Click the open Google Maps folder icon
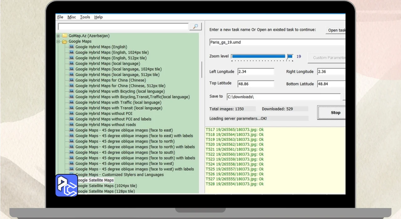This screenshot has width=401, height=219. coord(65,41)
